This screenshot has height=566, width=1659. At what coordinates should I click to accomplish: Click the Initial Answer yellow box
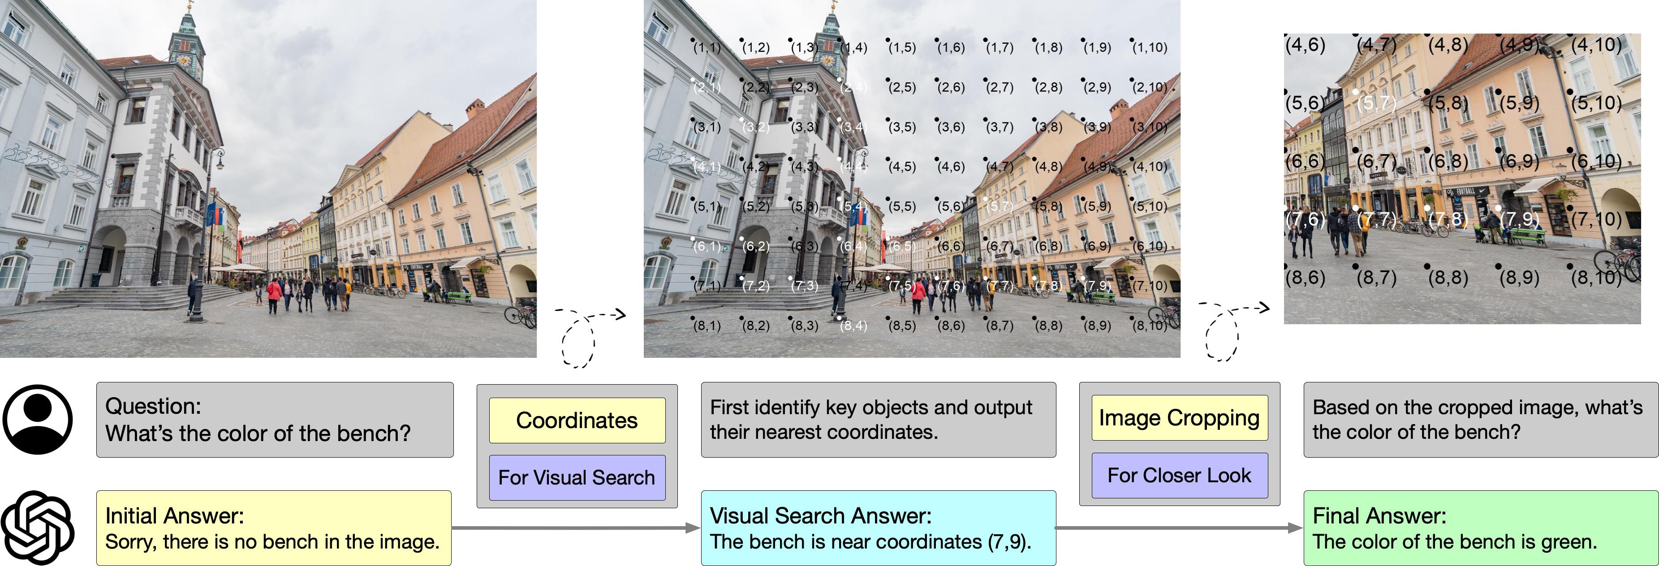pos(273,528)
